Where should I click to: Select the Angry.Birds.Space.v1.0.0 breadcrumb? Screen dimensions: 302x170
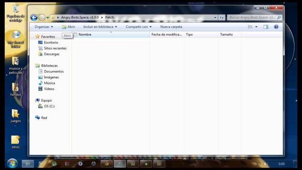click(80, 17)
